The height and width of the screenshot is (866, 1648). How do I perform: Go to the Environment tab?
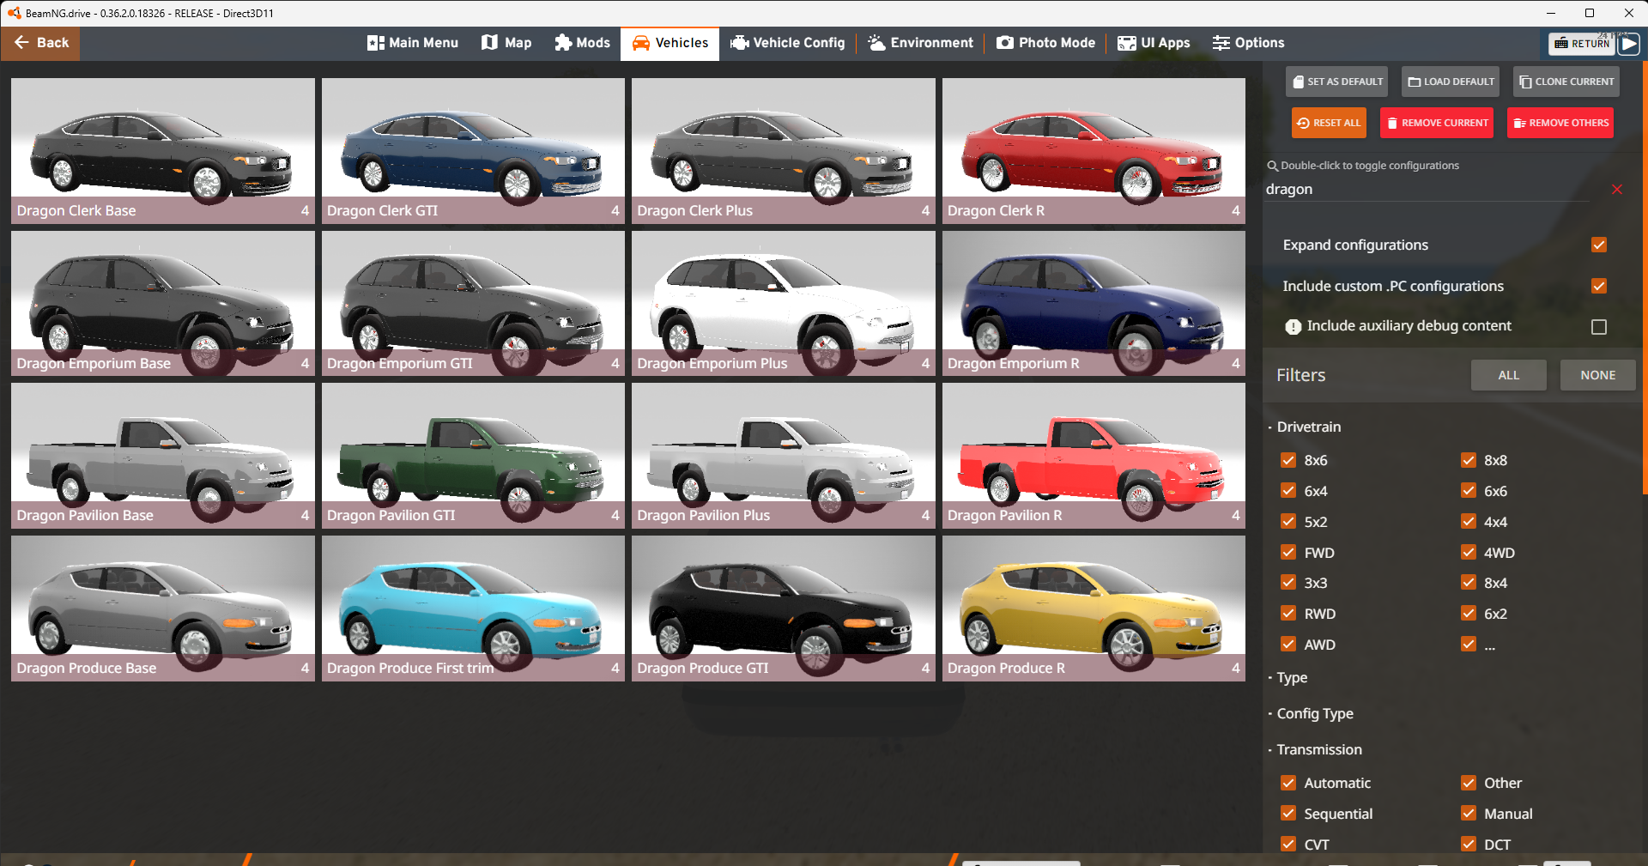pyautogui.click(x=920, y=43)
